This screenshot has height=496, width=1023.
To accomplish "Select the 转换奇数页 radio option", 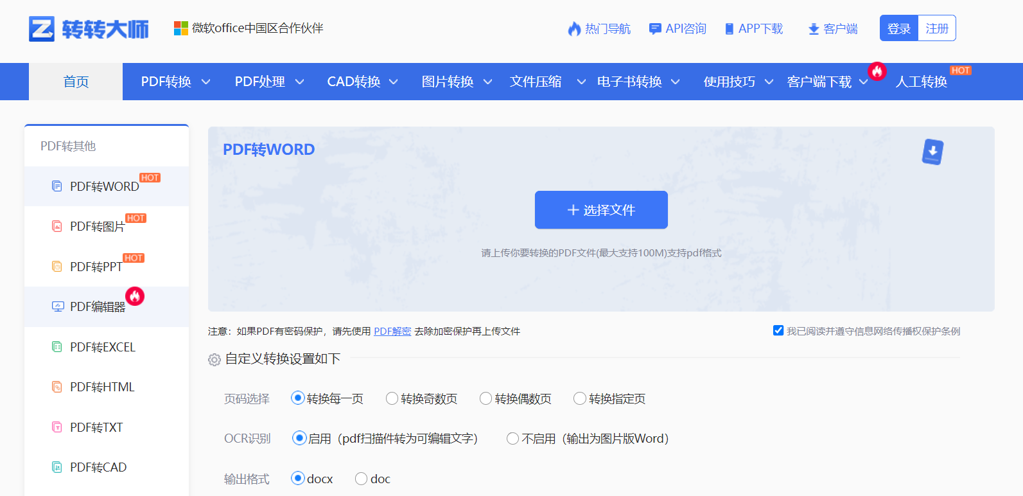I will [x=392, y=398].
